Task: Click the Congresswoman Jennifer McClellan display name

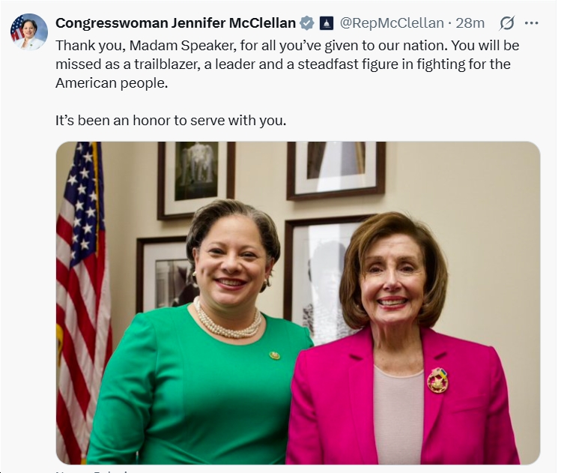Action: click(175, 23)
